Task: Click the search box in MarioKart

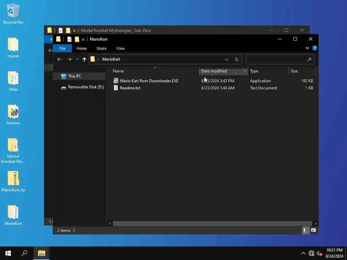Action: pos(280,59)
